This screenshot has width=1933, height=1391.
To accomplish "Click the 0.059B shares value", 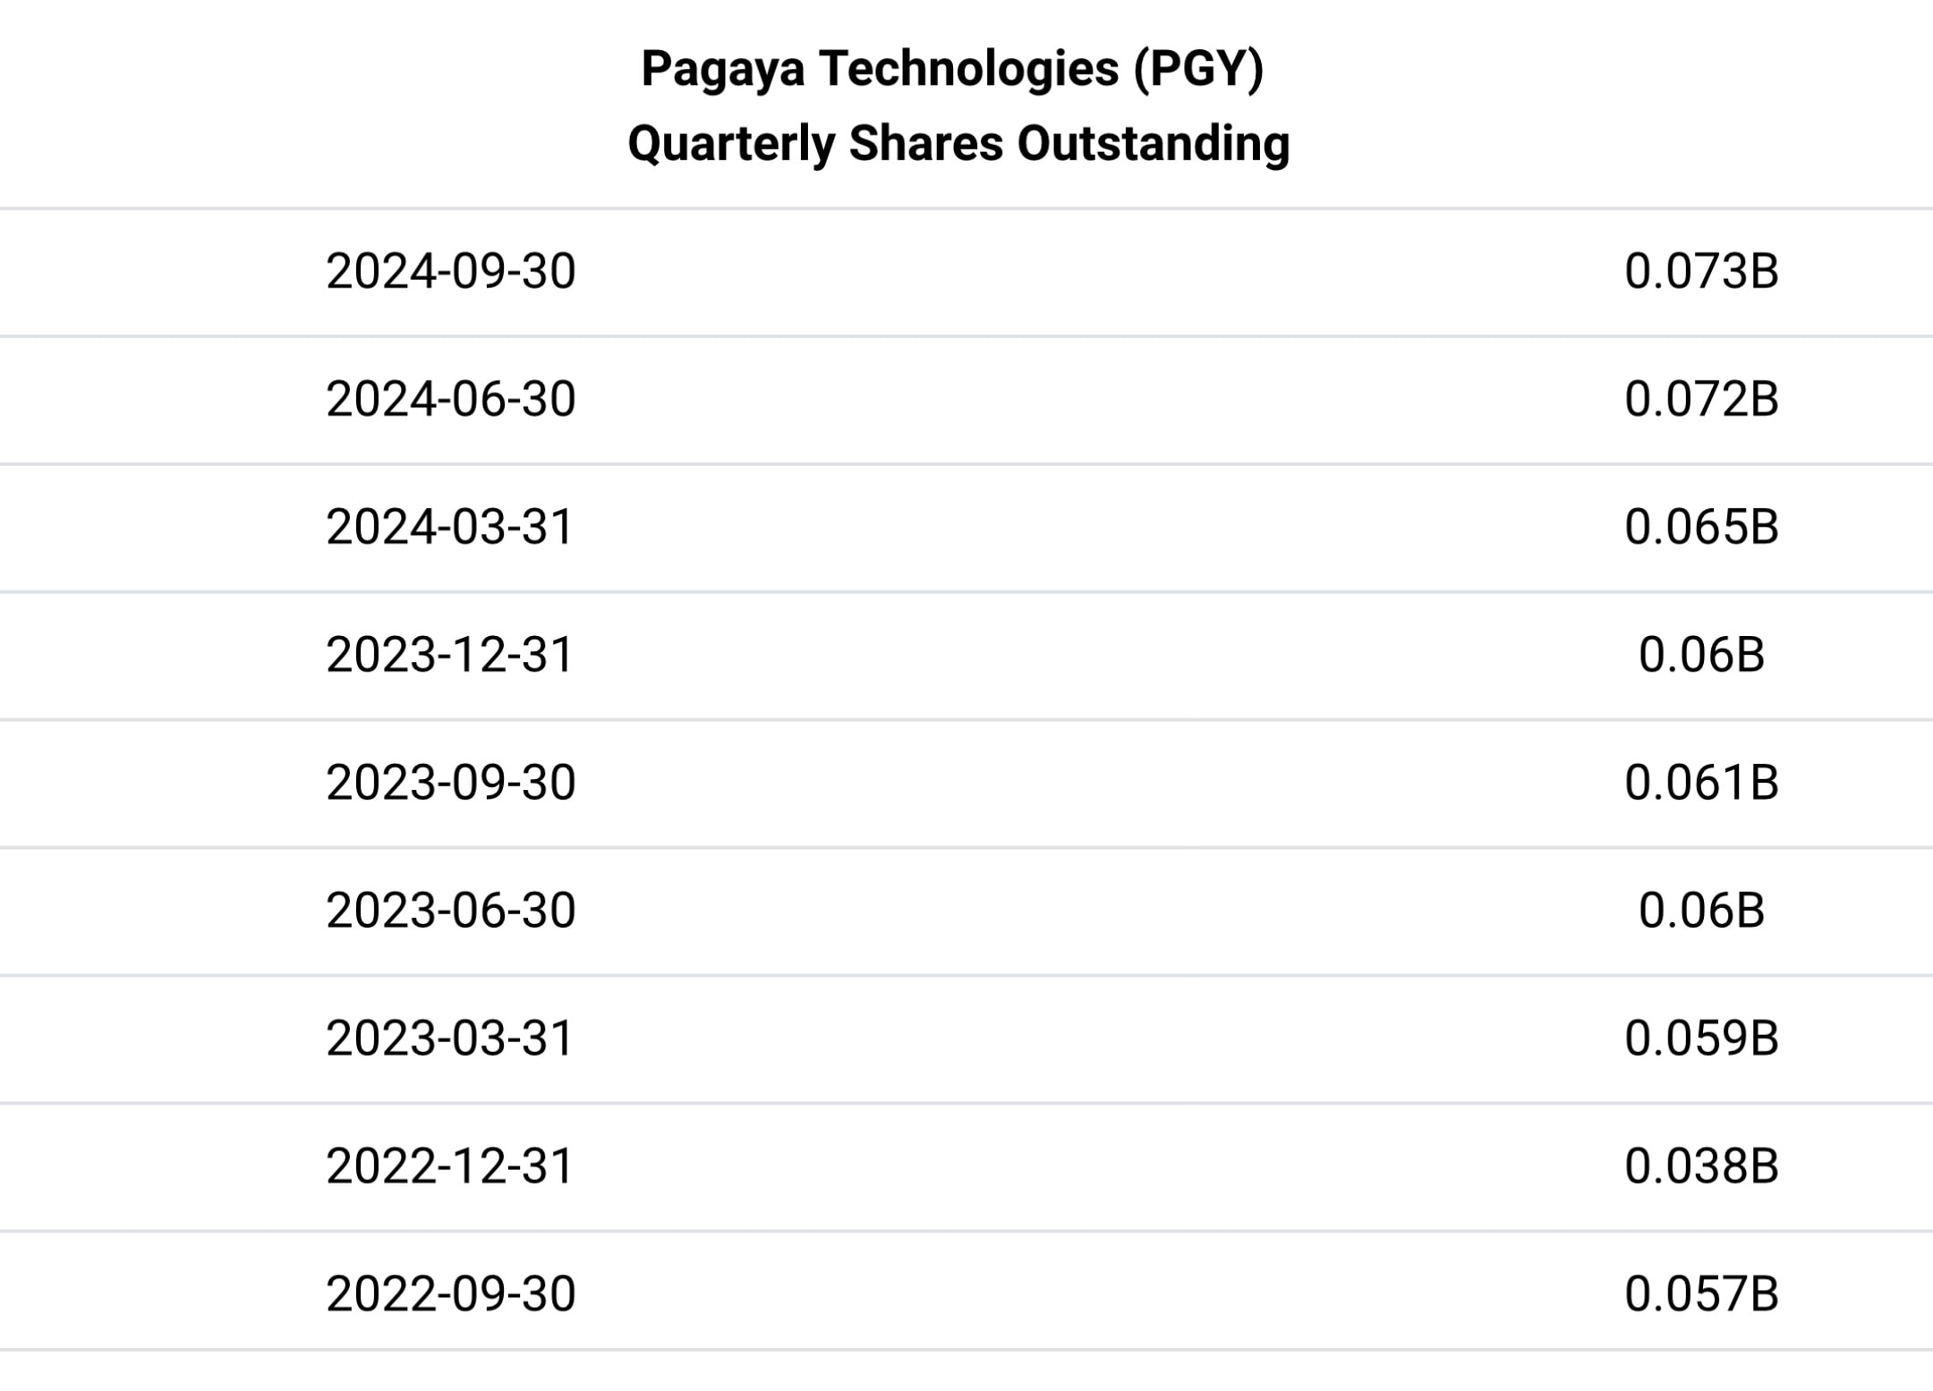I will point(1701,1039).
